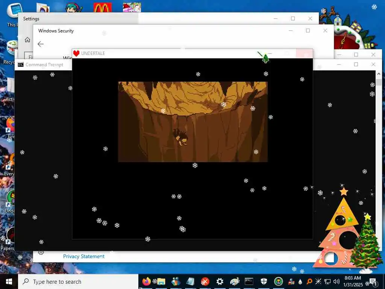Click the white snowflake tray icon
Image resolution: width=385 pixels, height=289 pixels.
coord(318,281)
